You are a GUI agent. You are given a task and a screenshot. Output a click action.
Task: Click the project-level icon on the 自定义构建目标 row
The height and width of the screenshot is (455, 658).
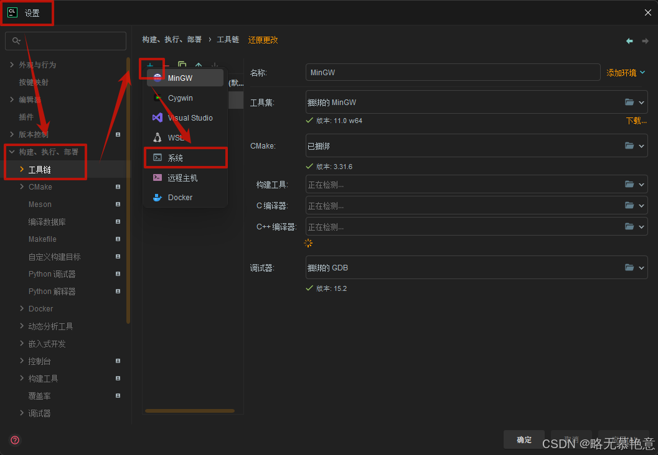pos(118,257)
